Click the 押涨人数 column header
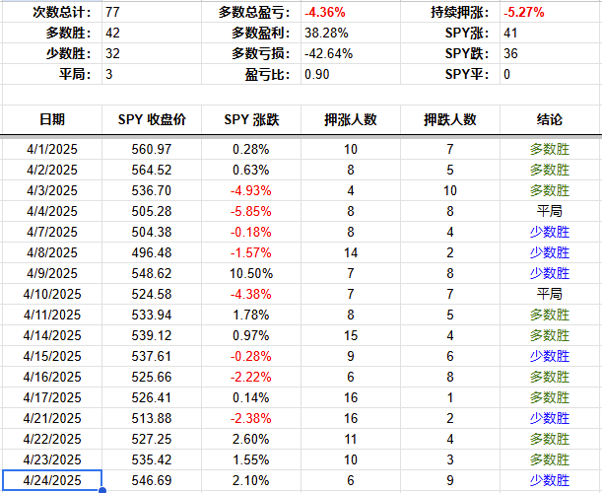602x493 pixels. pos(351,119)
